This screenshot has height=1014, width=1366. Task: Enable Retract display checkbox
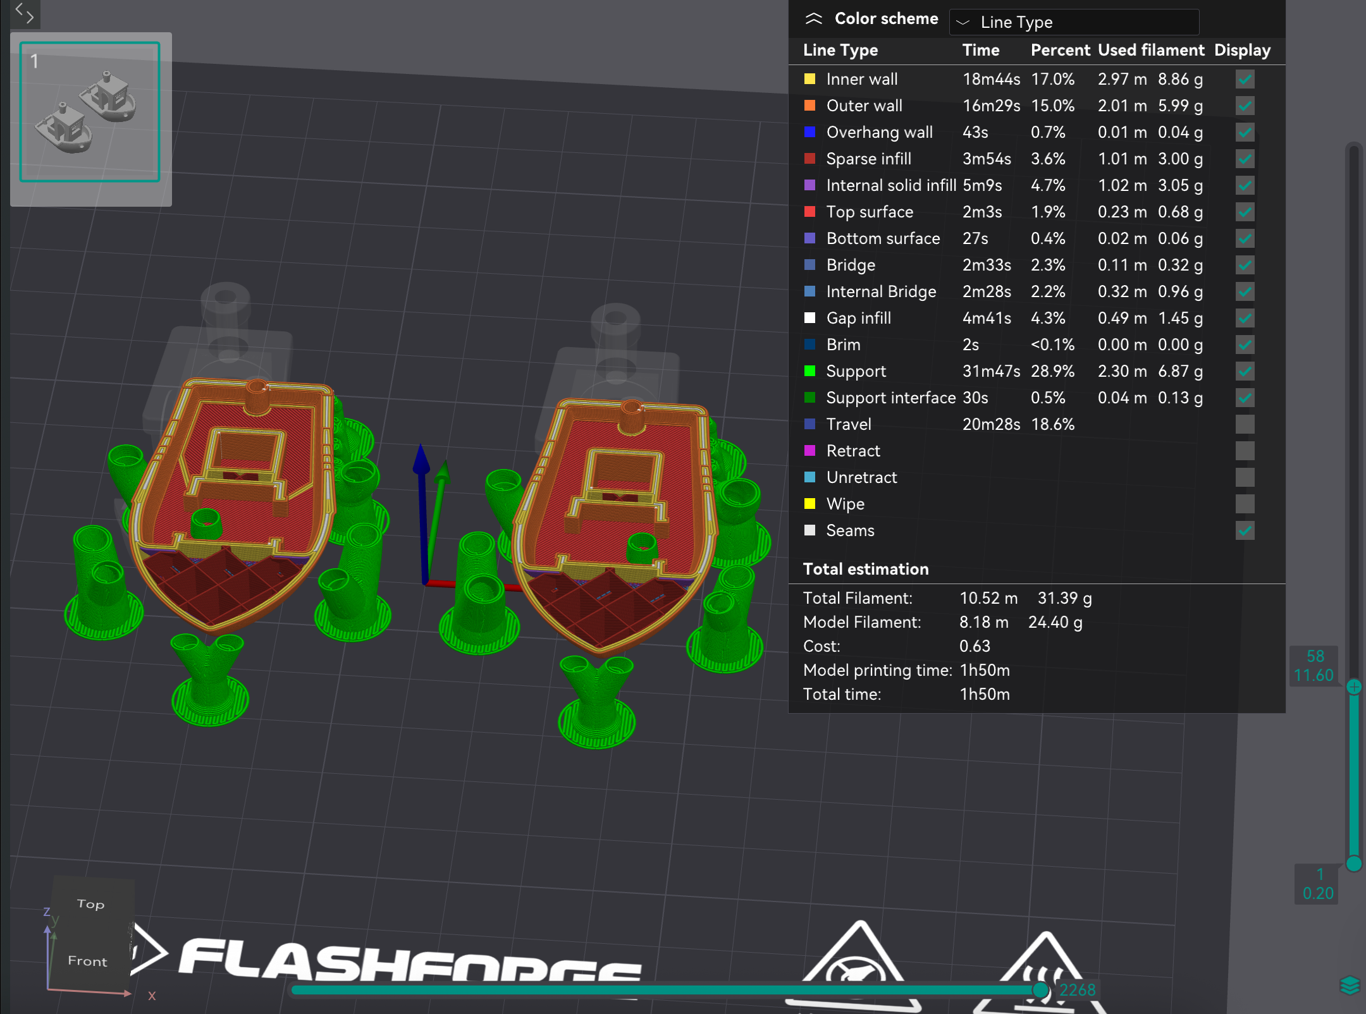tap(1245, 451)
